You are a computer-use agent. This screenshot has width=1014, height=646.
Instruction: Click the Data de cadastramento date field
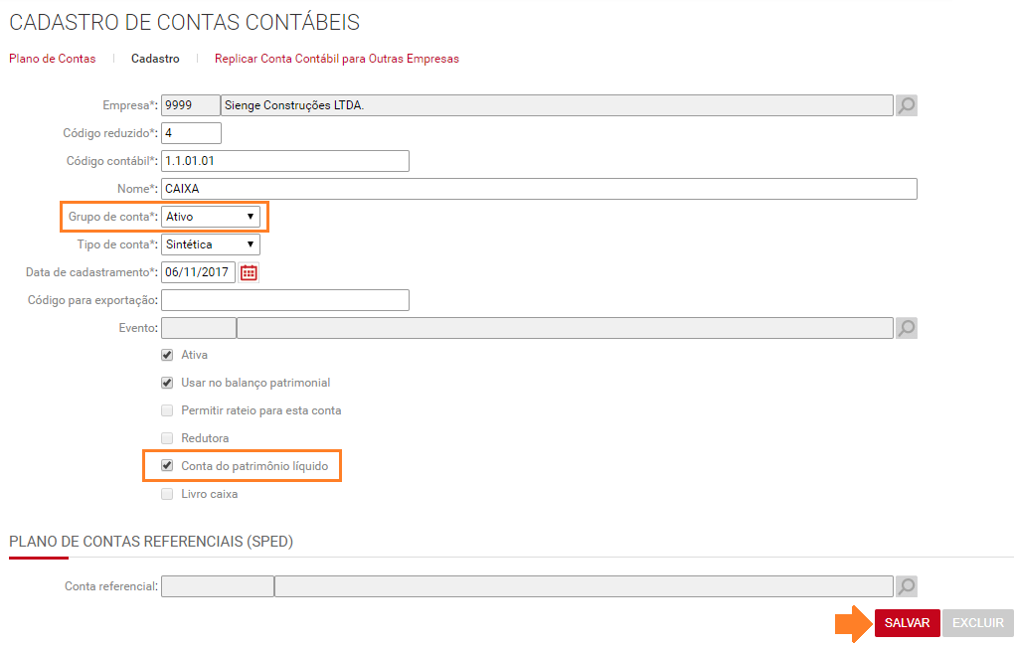coord(198,272)
